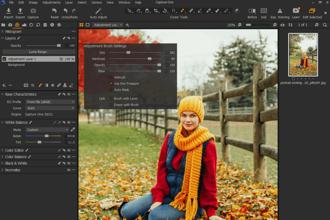Viewport: 330px width, 220px height.
Task: Select the Adjustment Brush cursor tool
Action: point(182,11)
